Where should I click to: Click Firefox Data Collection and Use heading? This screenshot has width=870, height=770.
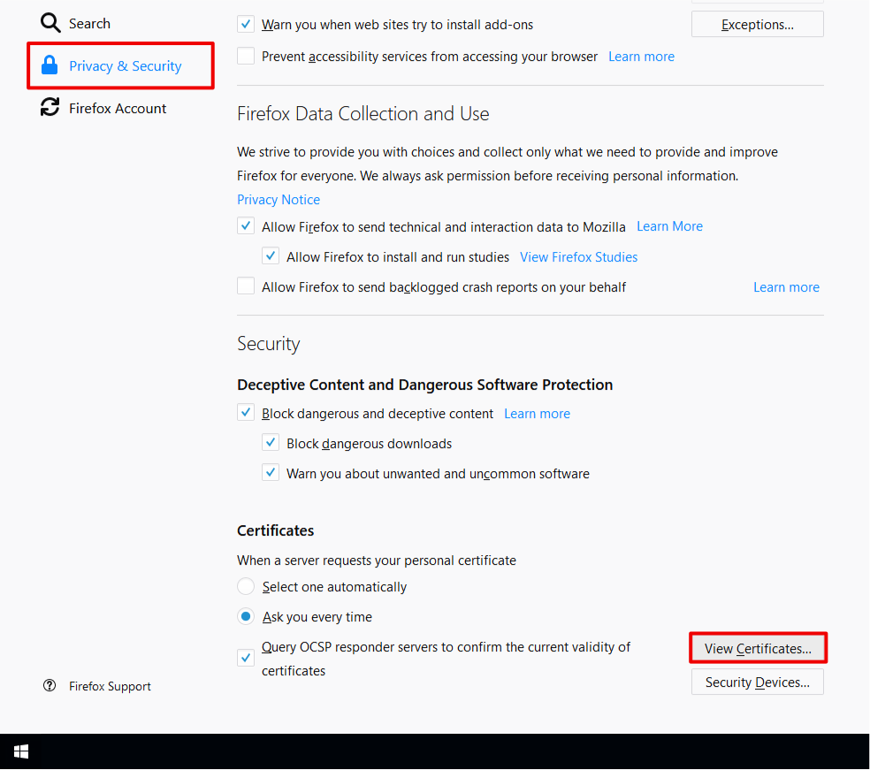363,114
